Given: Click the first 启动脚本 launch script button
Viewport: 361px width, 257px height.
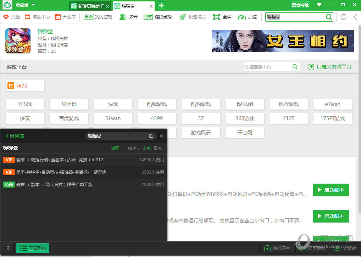Looking at the screenshot, I should 331,190.
